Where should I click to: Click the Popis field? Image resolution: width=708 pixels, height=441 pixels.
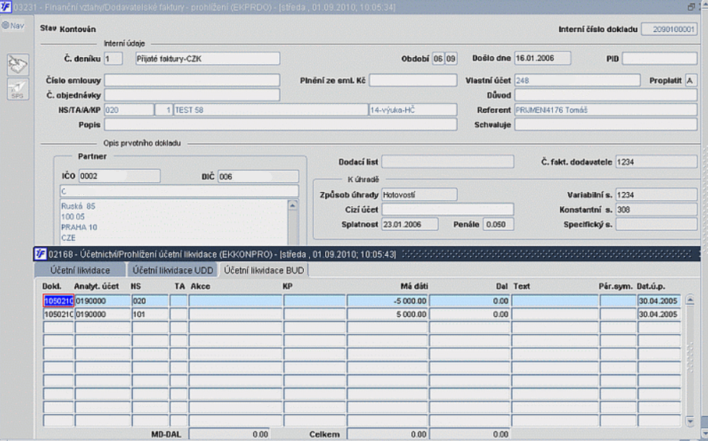pos(280,124)
